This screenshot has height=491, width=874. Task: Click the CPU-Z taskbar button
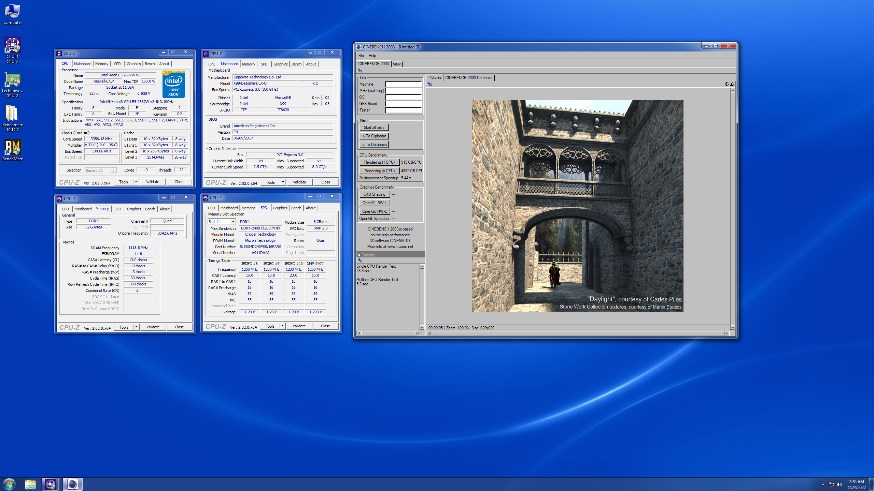coord(50,484)
